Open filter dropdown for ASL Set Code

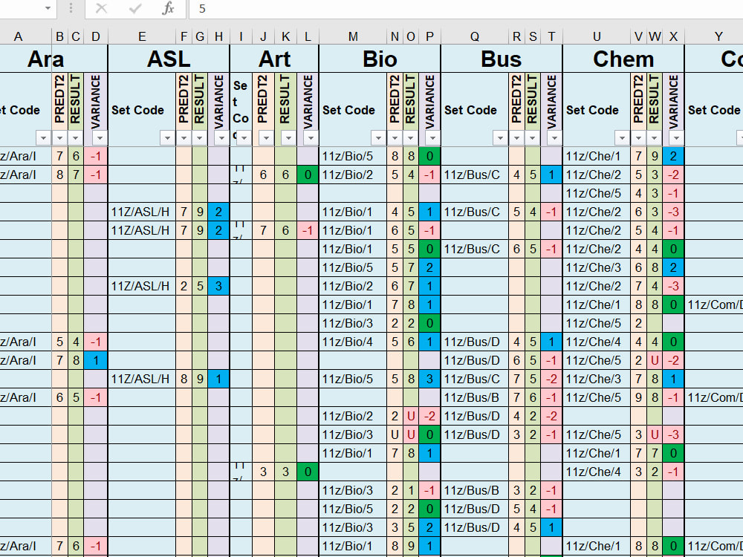(x=167, y=138)
